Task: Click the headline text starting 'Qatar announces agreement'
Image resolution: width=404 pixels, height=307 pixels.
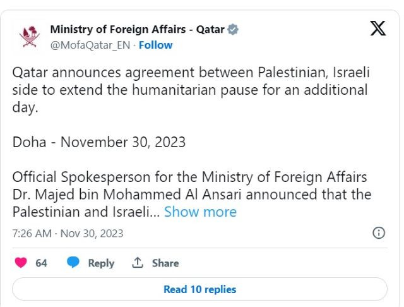Action: 189,71
